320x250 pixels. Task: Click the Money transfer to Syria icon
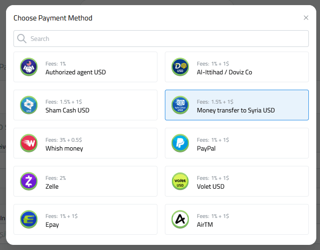pos(180,105)
